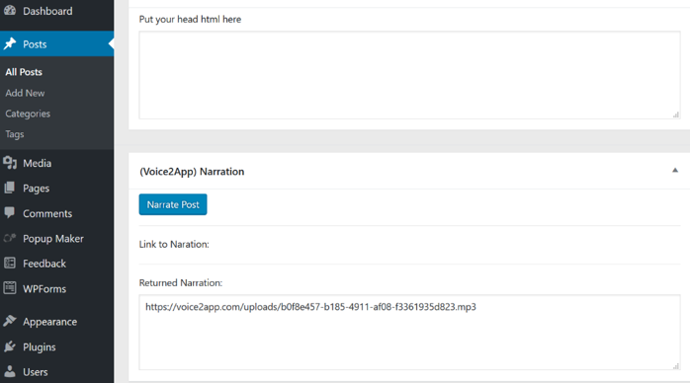Open the All Posts submenu item
Viewport: 690px width, 383px height.
pos(24,72)
